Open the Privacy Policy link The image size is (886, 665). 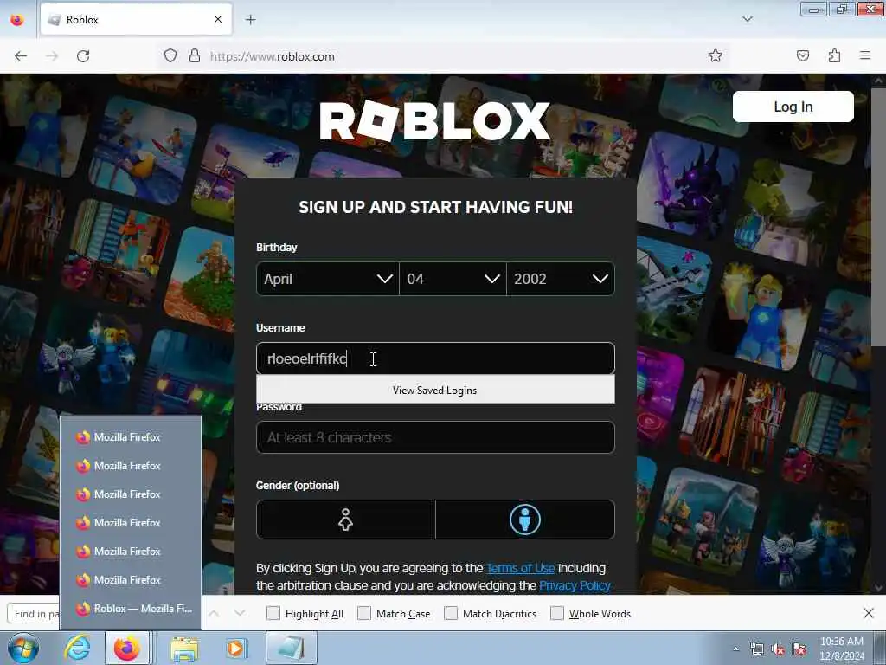[575, 586]
